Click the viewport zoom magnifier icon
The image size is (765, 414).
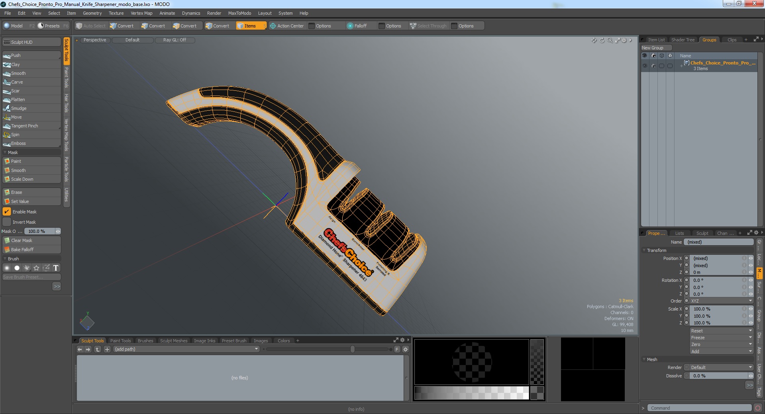tap(610, 40)
